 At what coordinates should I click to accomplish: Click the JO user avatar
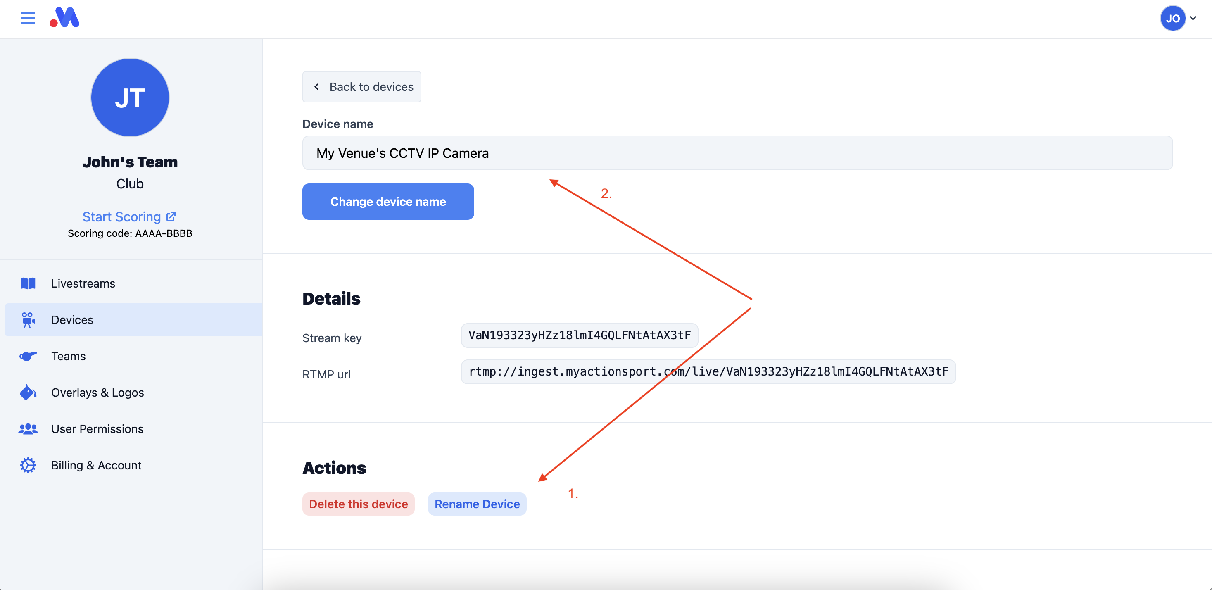click(x=1172, y=18)
